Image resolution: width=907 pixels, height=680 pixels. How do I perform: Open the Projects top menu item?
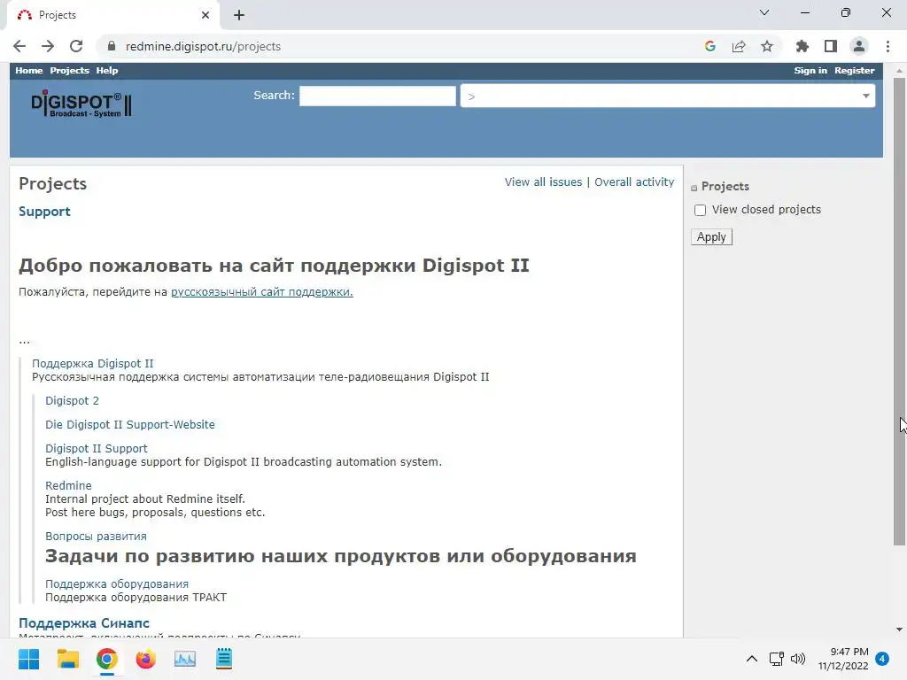69,71
